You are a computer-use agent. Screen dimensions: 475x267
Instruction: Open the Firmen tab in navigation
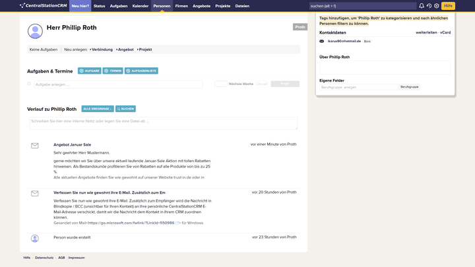click(181, 6)
